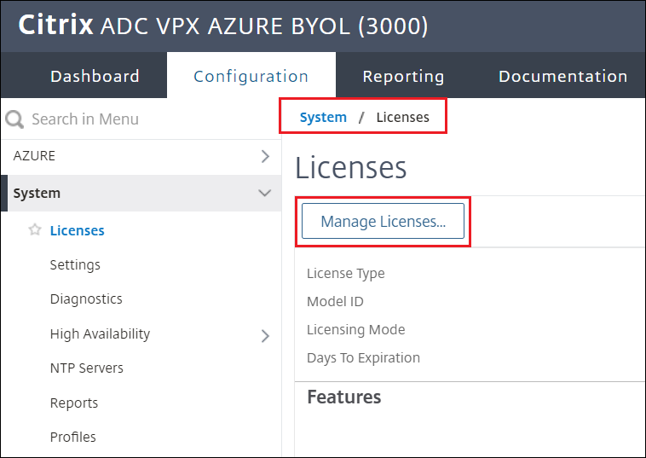Screen dimensions: 646x458
Task: Click the Citrix logo in header
Action: pyautogui.click(x=55, y=26)
